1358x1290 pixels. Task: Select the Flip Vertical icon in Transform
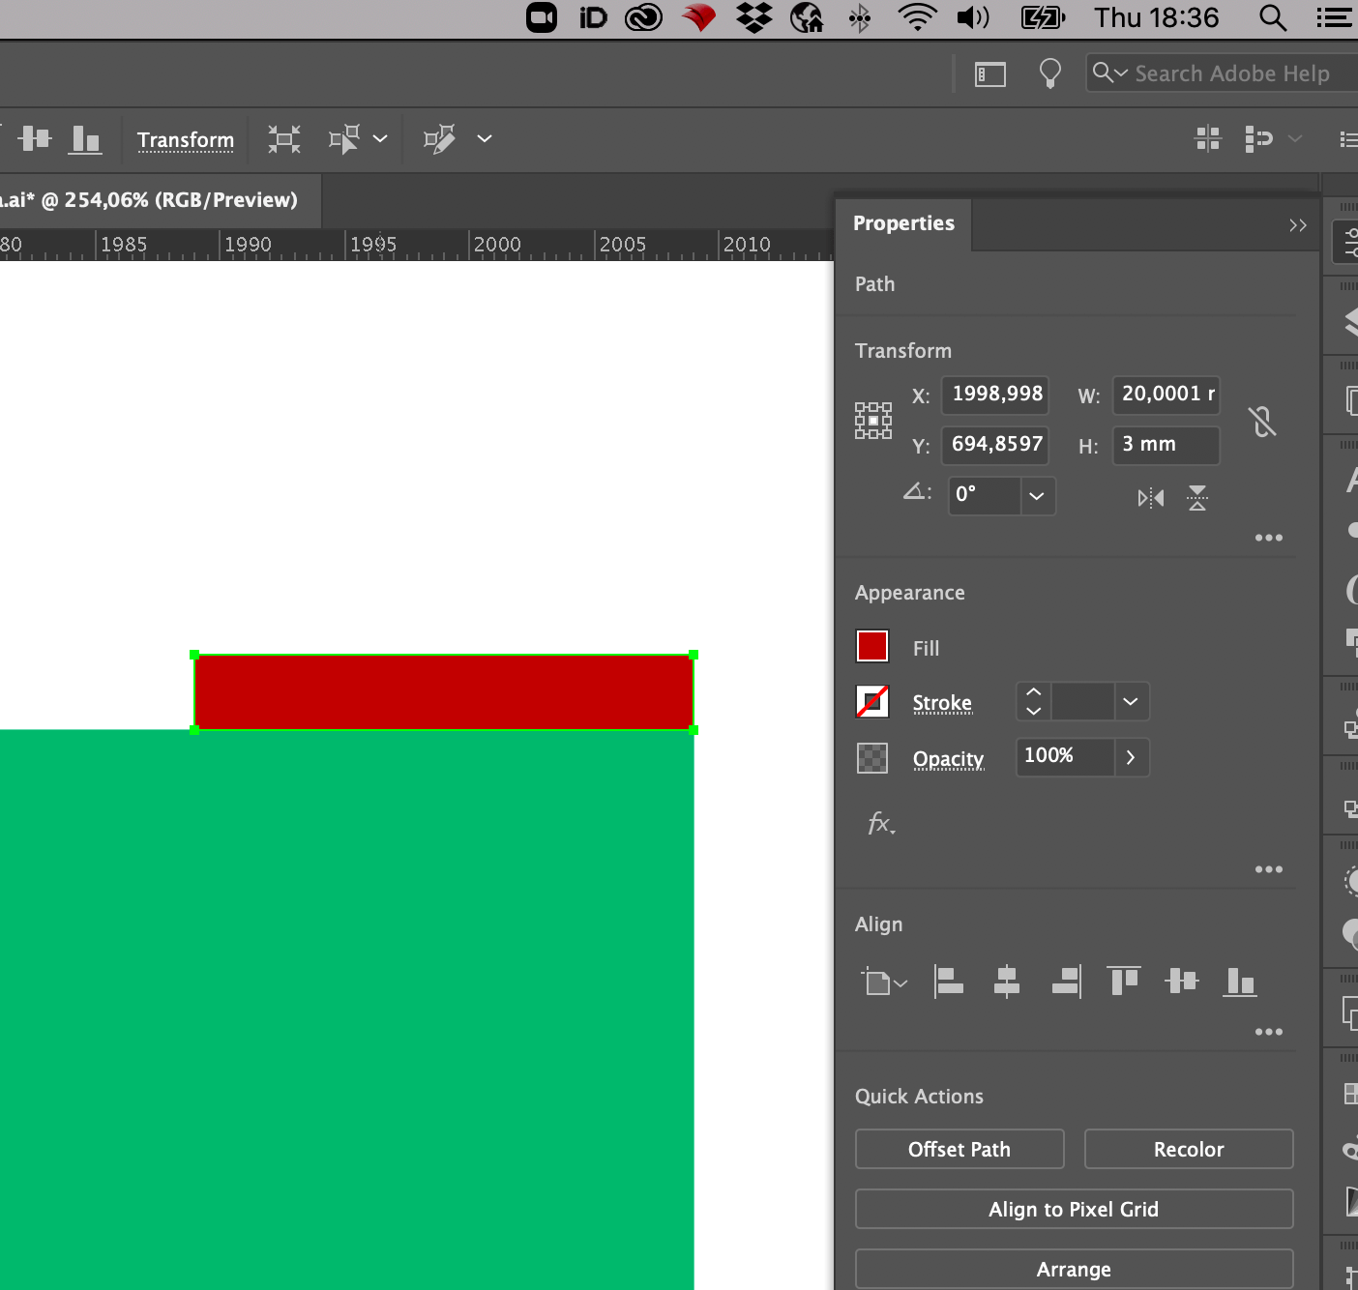point(1198,497)
